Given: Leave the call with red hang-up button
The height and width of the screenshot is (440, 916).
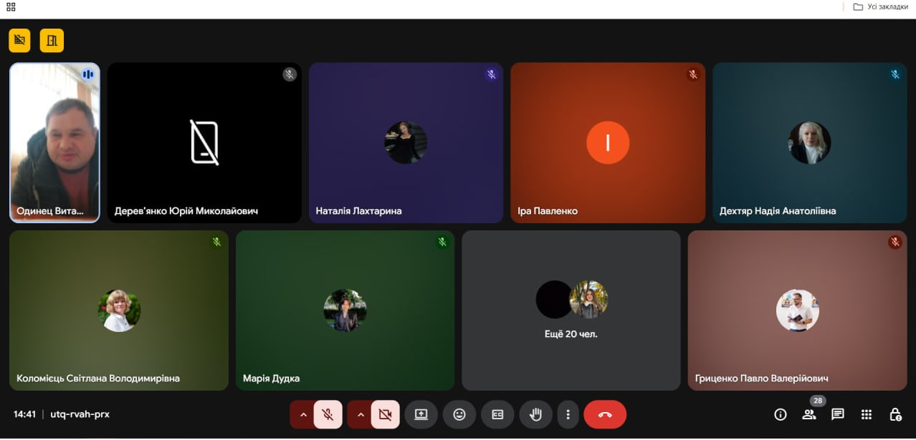Looking at the screenshot, I should (604, 414).
